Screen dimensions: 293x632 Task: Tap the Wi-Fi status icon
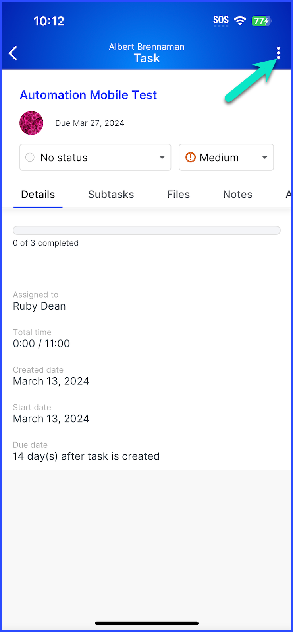click(x=240, y=21)
